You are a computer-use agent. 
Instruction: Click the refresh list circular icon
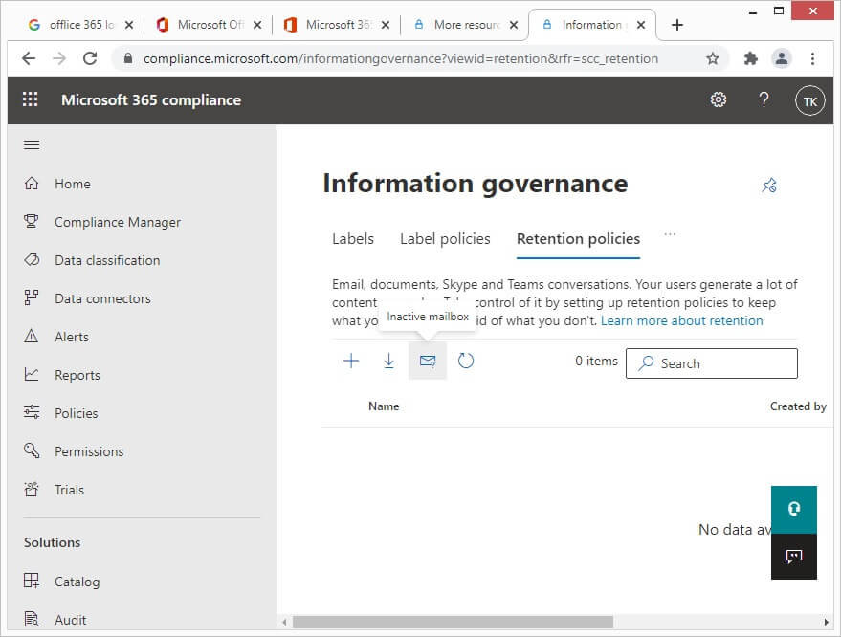(466, 361)
